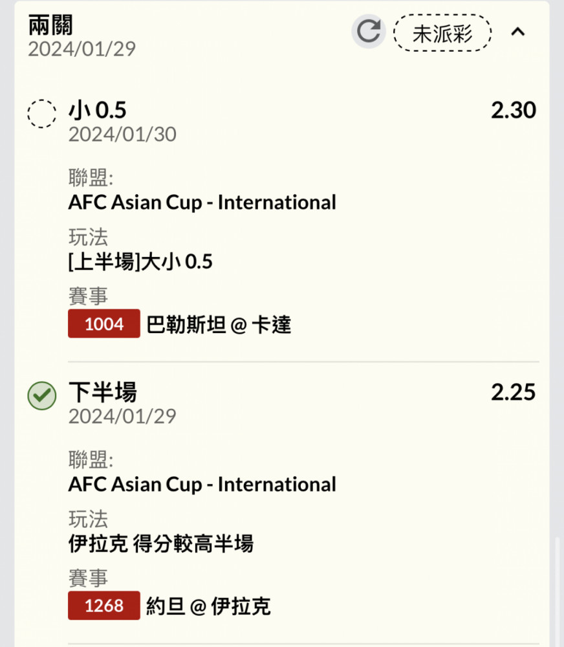Viewport: 564px width, 647px height.
Task: Click the dashed pending circle beside 小 0.5
Action: [41, 113]
